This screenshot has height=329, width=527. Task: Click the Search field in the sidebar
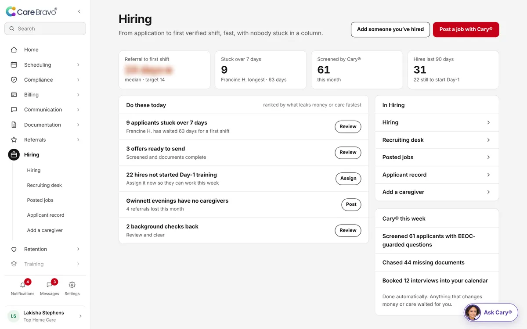pyautogui.click(x=45, y=29)
